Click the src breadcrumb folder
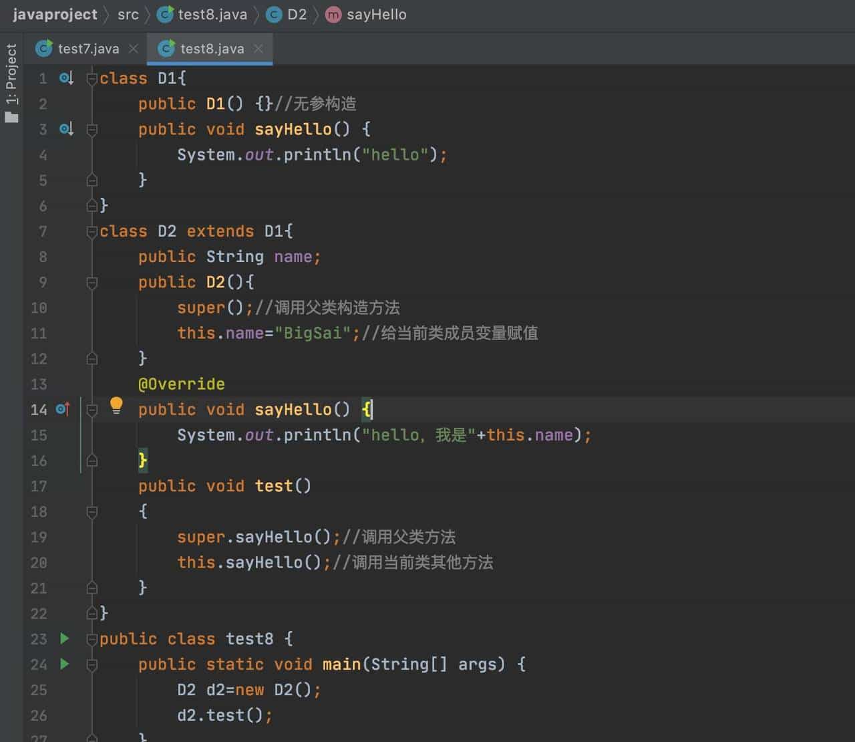Image resolution: width=855 pixels, height=742 pixels. pyautogui.click(x=128, y=15)
